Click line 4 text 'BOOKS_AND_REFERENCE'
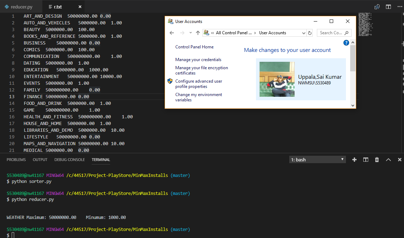The image size is (404, 238). (50, 36)
